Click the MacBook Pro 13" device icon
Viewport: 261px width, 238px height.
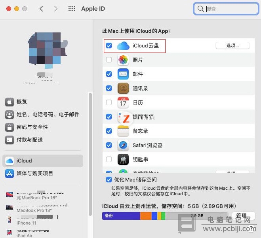[x=10, y=207]
